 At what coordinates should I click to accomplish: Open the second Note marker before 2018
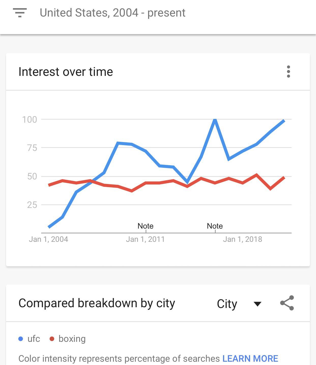[215, 226]
